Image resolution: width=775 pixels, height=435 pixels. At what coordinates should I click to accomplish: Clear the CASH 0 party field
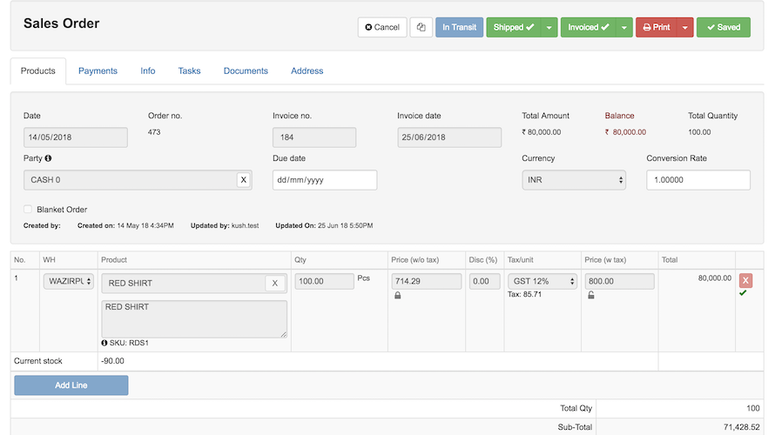243,180
